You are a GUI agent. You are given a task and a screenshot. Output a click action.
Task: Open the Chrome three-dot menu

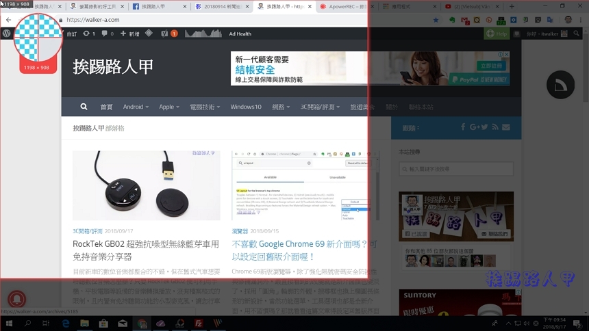pyautogui.click(x=581, y=20)
